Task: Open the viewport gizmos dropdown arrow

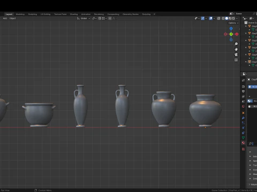Action: (x=206, y=18)
